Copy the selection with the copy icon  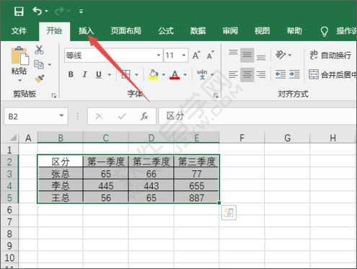pos(39,64)
